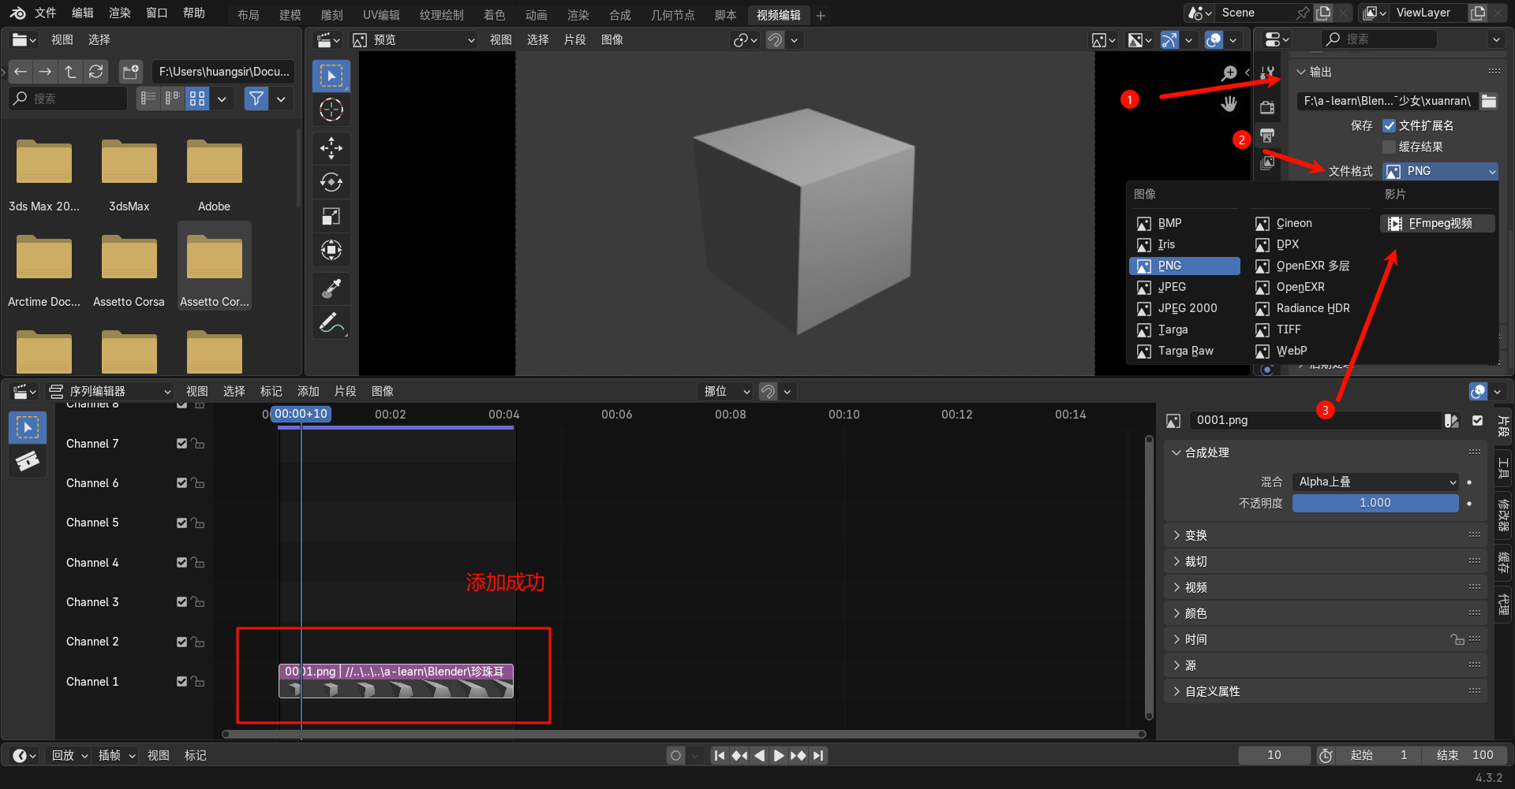The width and height of the screenshot is (1515, 789).
Task: Open the Alpha上叠 blend mode dropdown
Action: 1375,482
